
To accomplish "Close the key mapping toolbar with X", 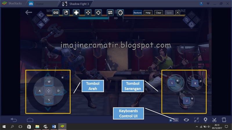I will coord(177,13).
